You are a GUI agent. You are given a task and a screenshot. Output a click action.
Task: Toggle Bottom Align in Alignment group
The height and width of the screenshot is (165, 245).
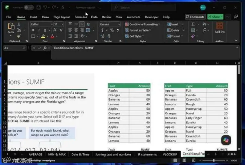(x=82, y=24)
